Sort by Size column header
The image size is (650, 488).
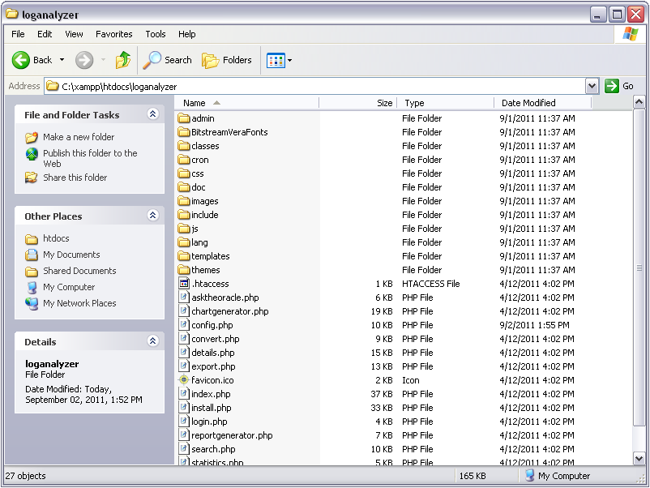tap(357, 103)
